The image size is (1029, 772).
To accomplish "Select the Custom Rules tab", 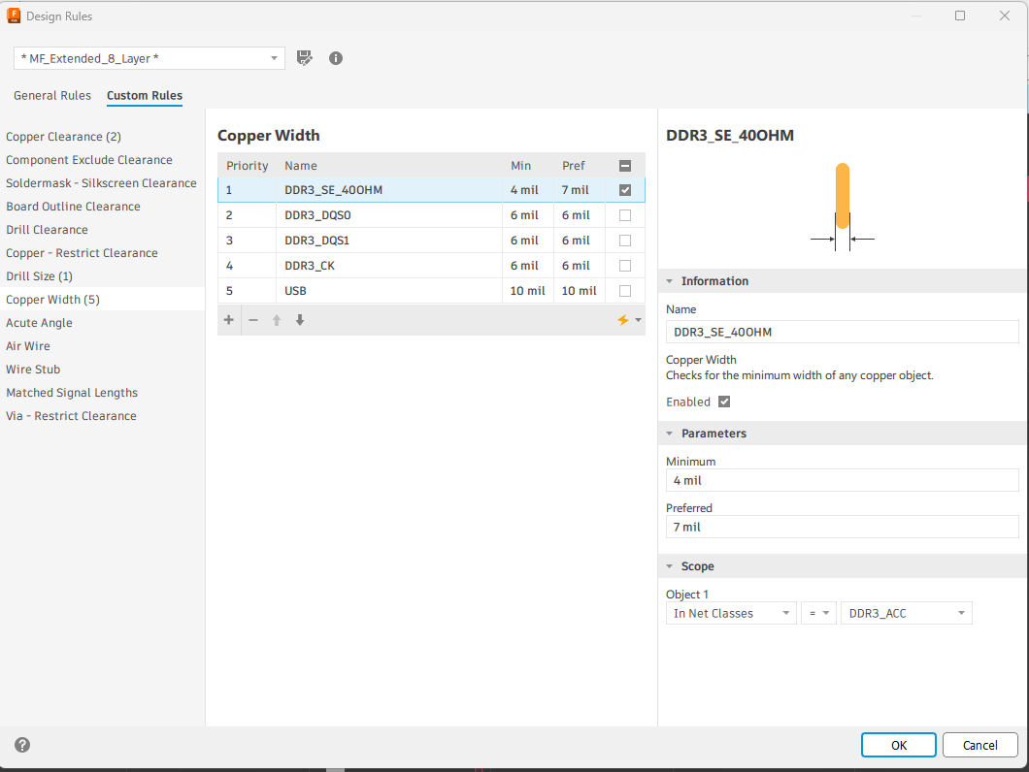I will 145,95.
